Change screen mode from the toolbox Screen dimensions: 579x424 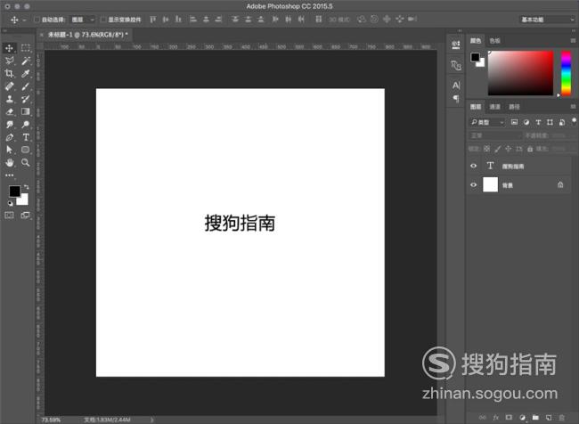(x=26, y=216)
